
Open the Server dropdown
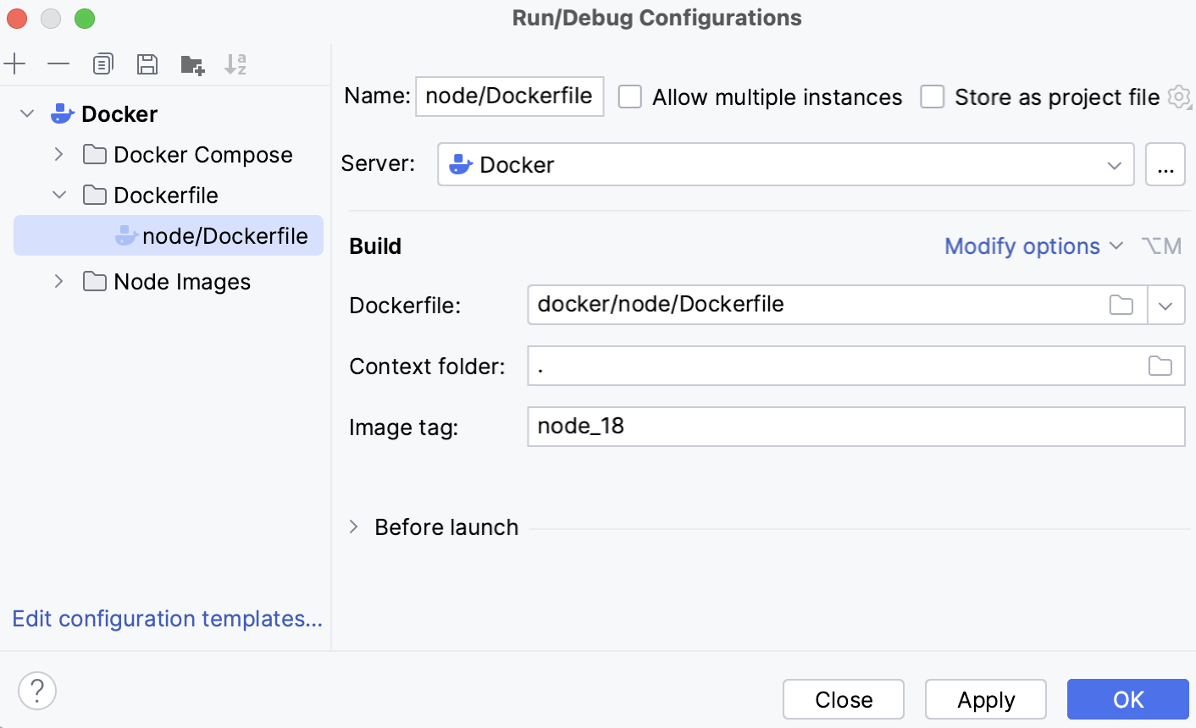[1114, 164]
